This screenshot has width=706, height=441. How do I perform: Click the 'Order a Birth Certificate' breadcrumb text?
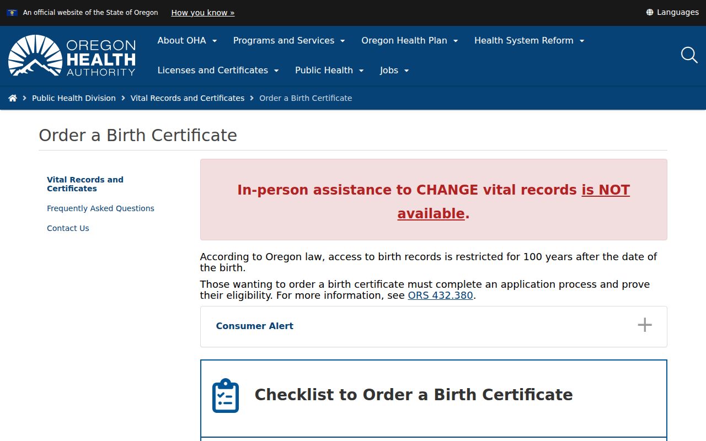coord(306,98)
